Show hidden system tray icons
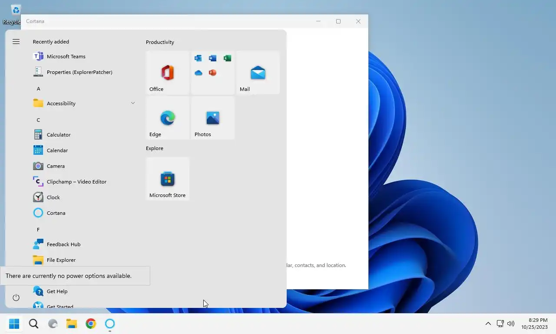The width and height of the screenshot is (556, 334). coord(488,324)
